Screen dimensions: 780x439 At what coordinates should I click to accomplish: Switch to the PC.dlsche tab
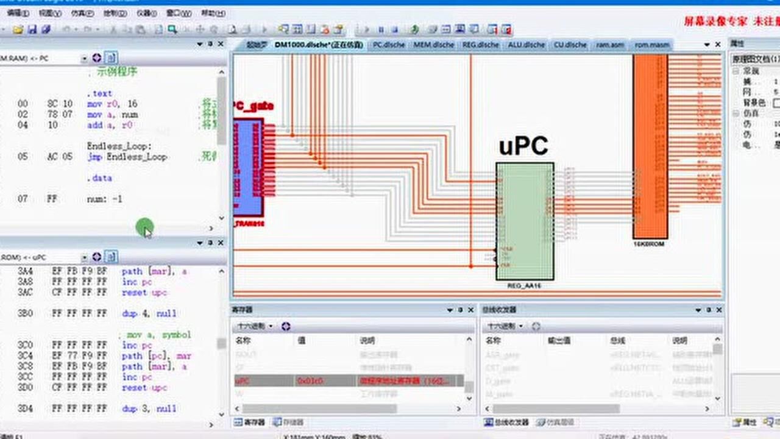coord(388,45)
